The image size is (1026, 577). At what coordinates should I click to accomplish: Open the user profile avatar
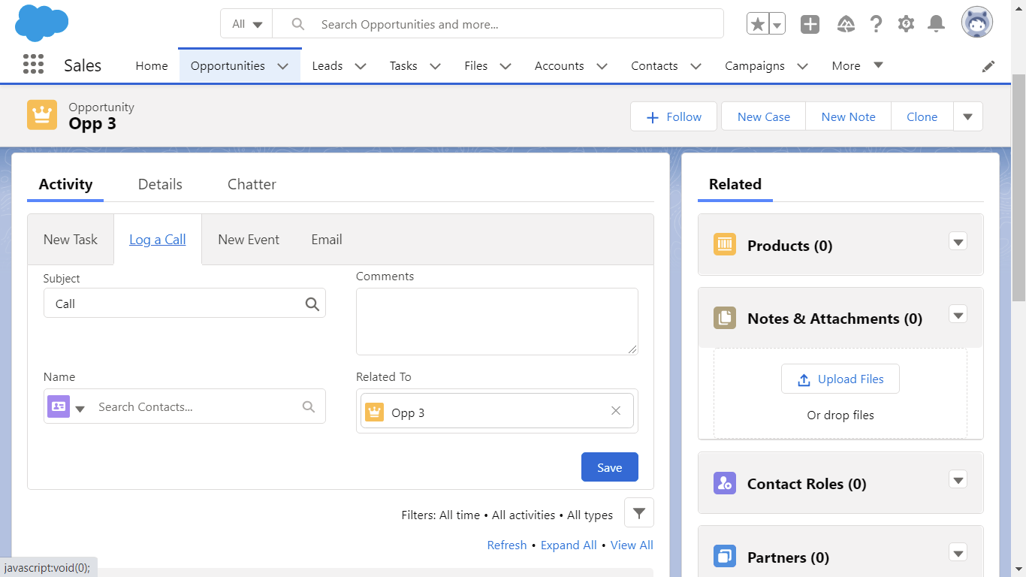[977, 23]
